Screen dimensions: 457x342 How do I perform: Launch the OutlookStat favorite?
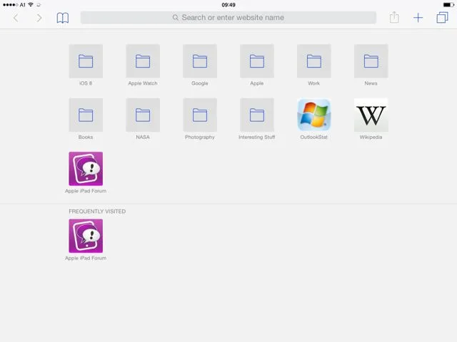(x=314, y=115)
